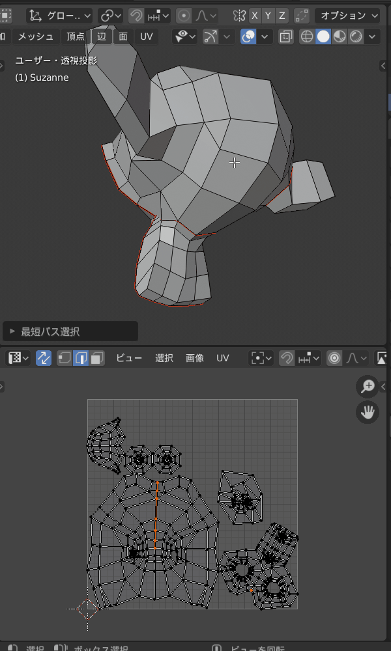Expand the UV editor sidebar with the right-edge arrow
391x651 pixels.
pyautogui.click(x=383, y=387)
